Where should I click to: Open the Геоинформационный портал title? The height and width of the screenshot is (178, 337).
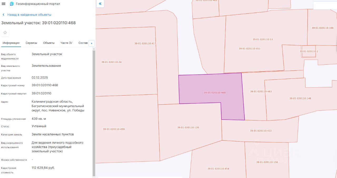38,4
